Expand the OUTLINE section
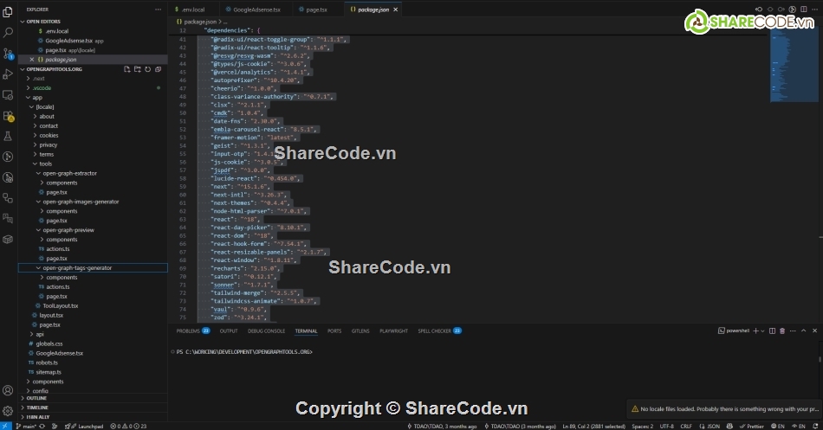The image size is (823, 430). 36,398
